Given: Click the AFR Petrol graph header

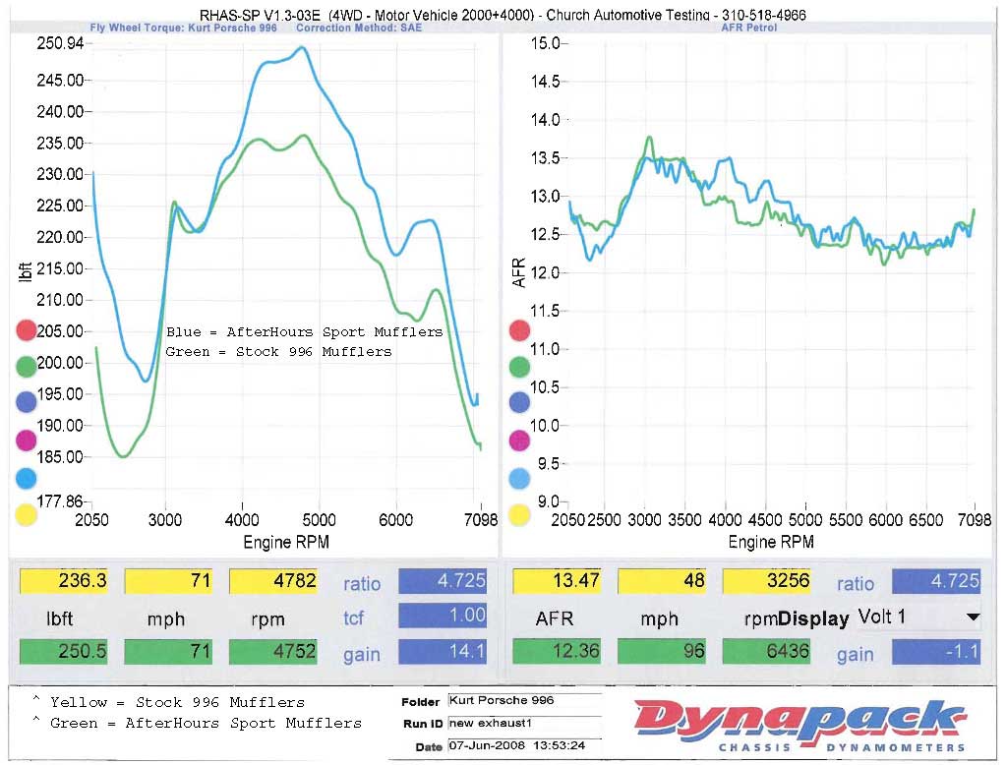Looking at the screenshot, I should (x=748, y=28).
